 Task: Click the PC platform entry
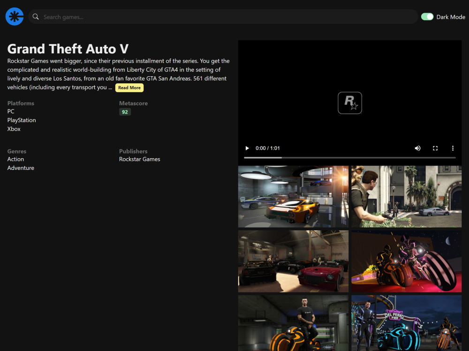tap(11, 111)
